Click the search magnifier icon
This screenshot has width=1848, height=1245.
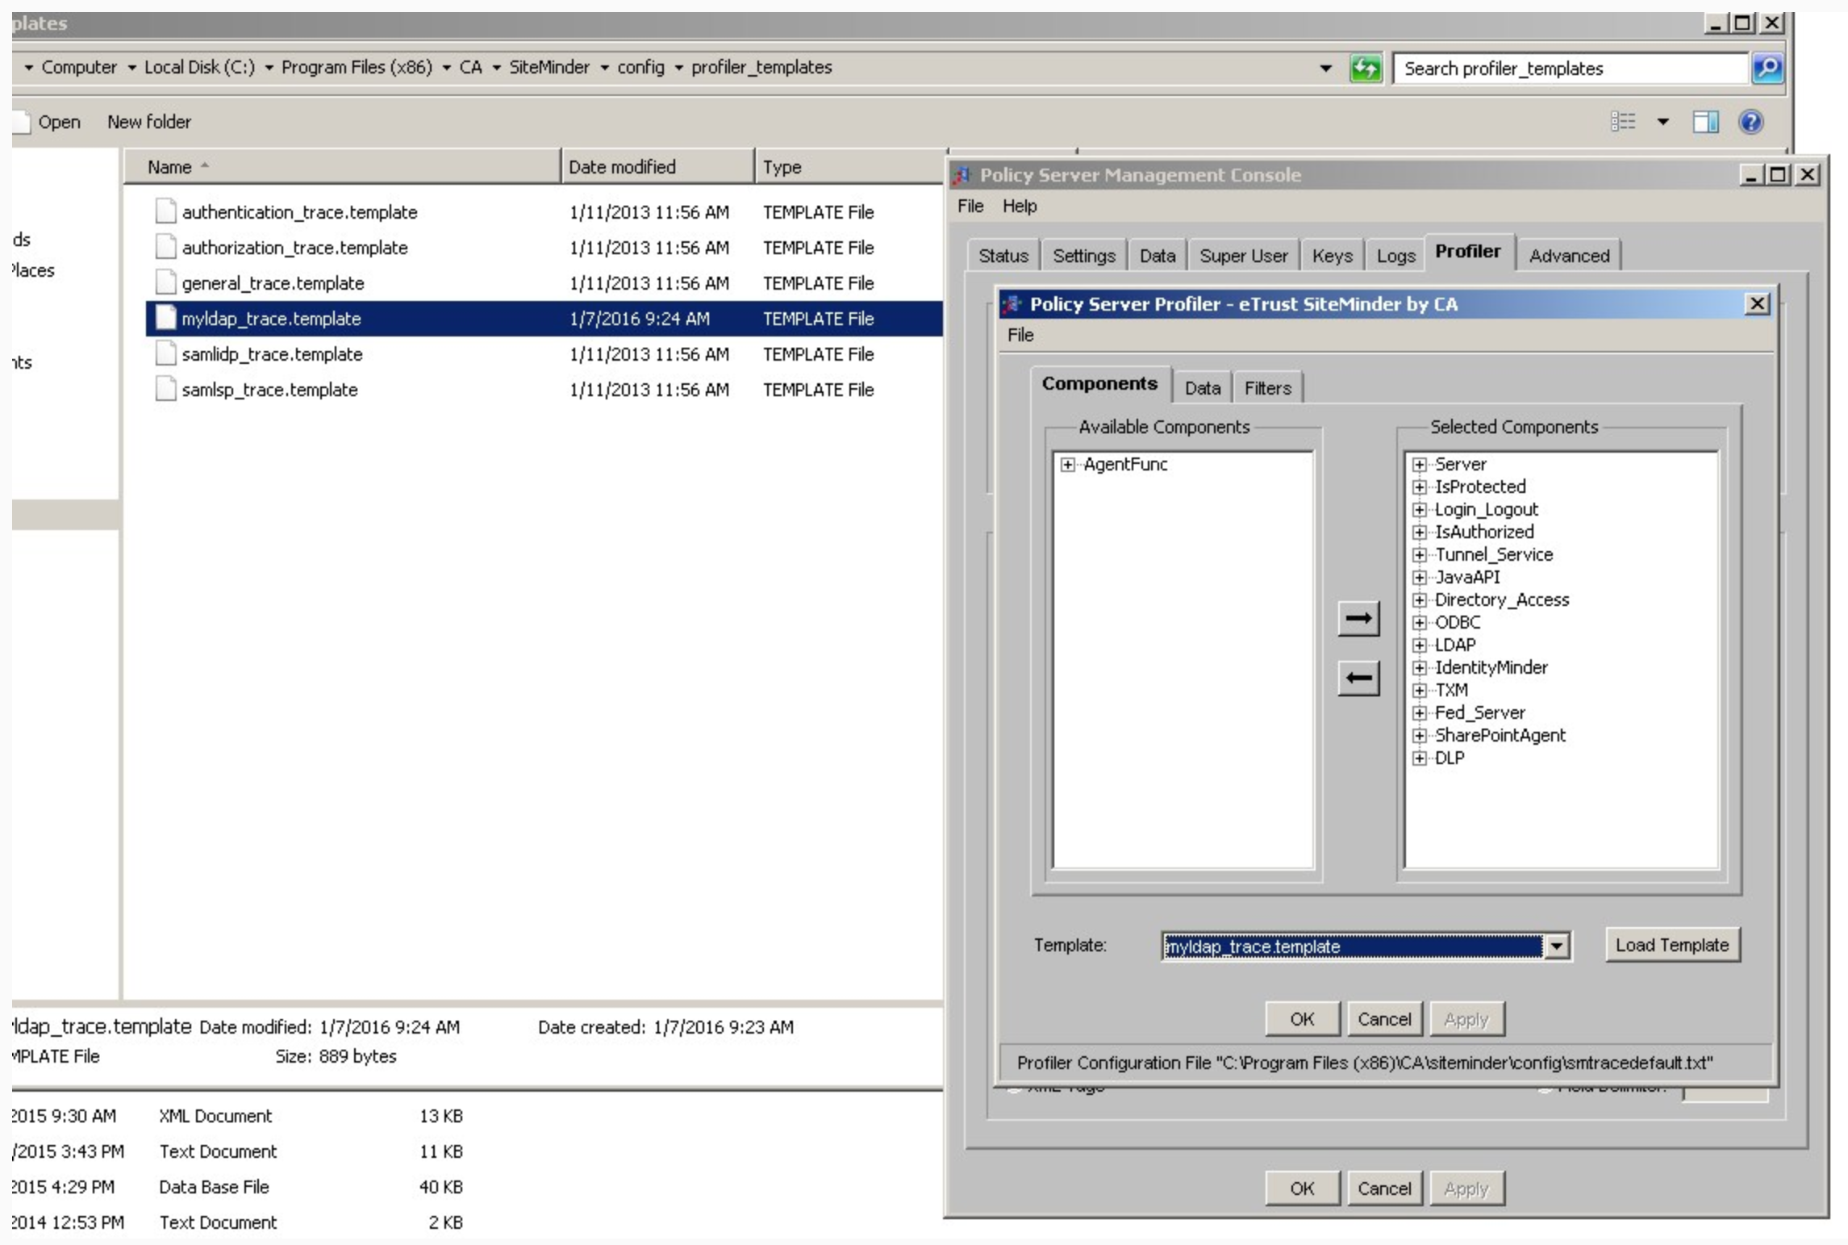tap(1767, 69)
